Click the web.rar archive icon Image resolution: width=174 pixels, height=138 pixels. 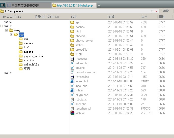click(72, 113)
